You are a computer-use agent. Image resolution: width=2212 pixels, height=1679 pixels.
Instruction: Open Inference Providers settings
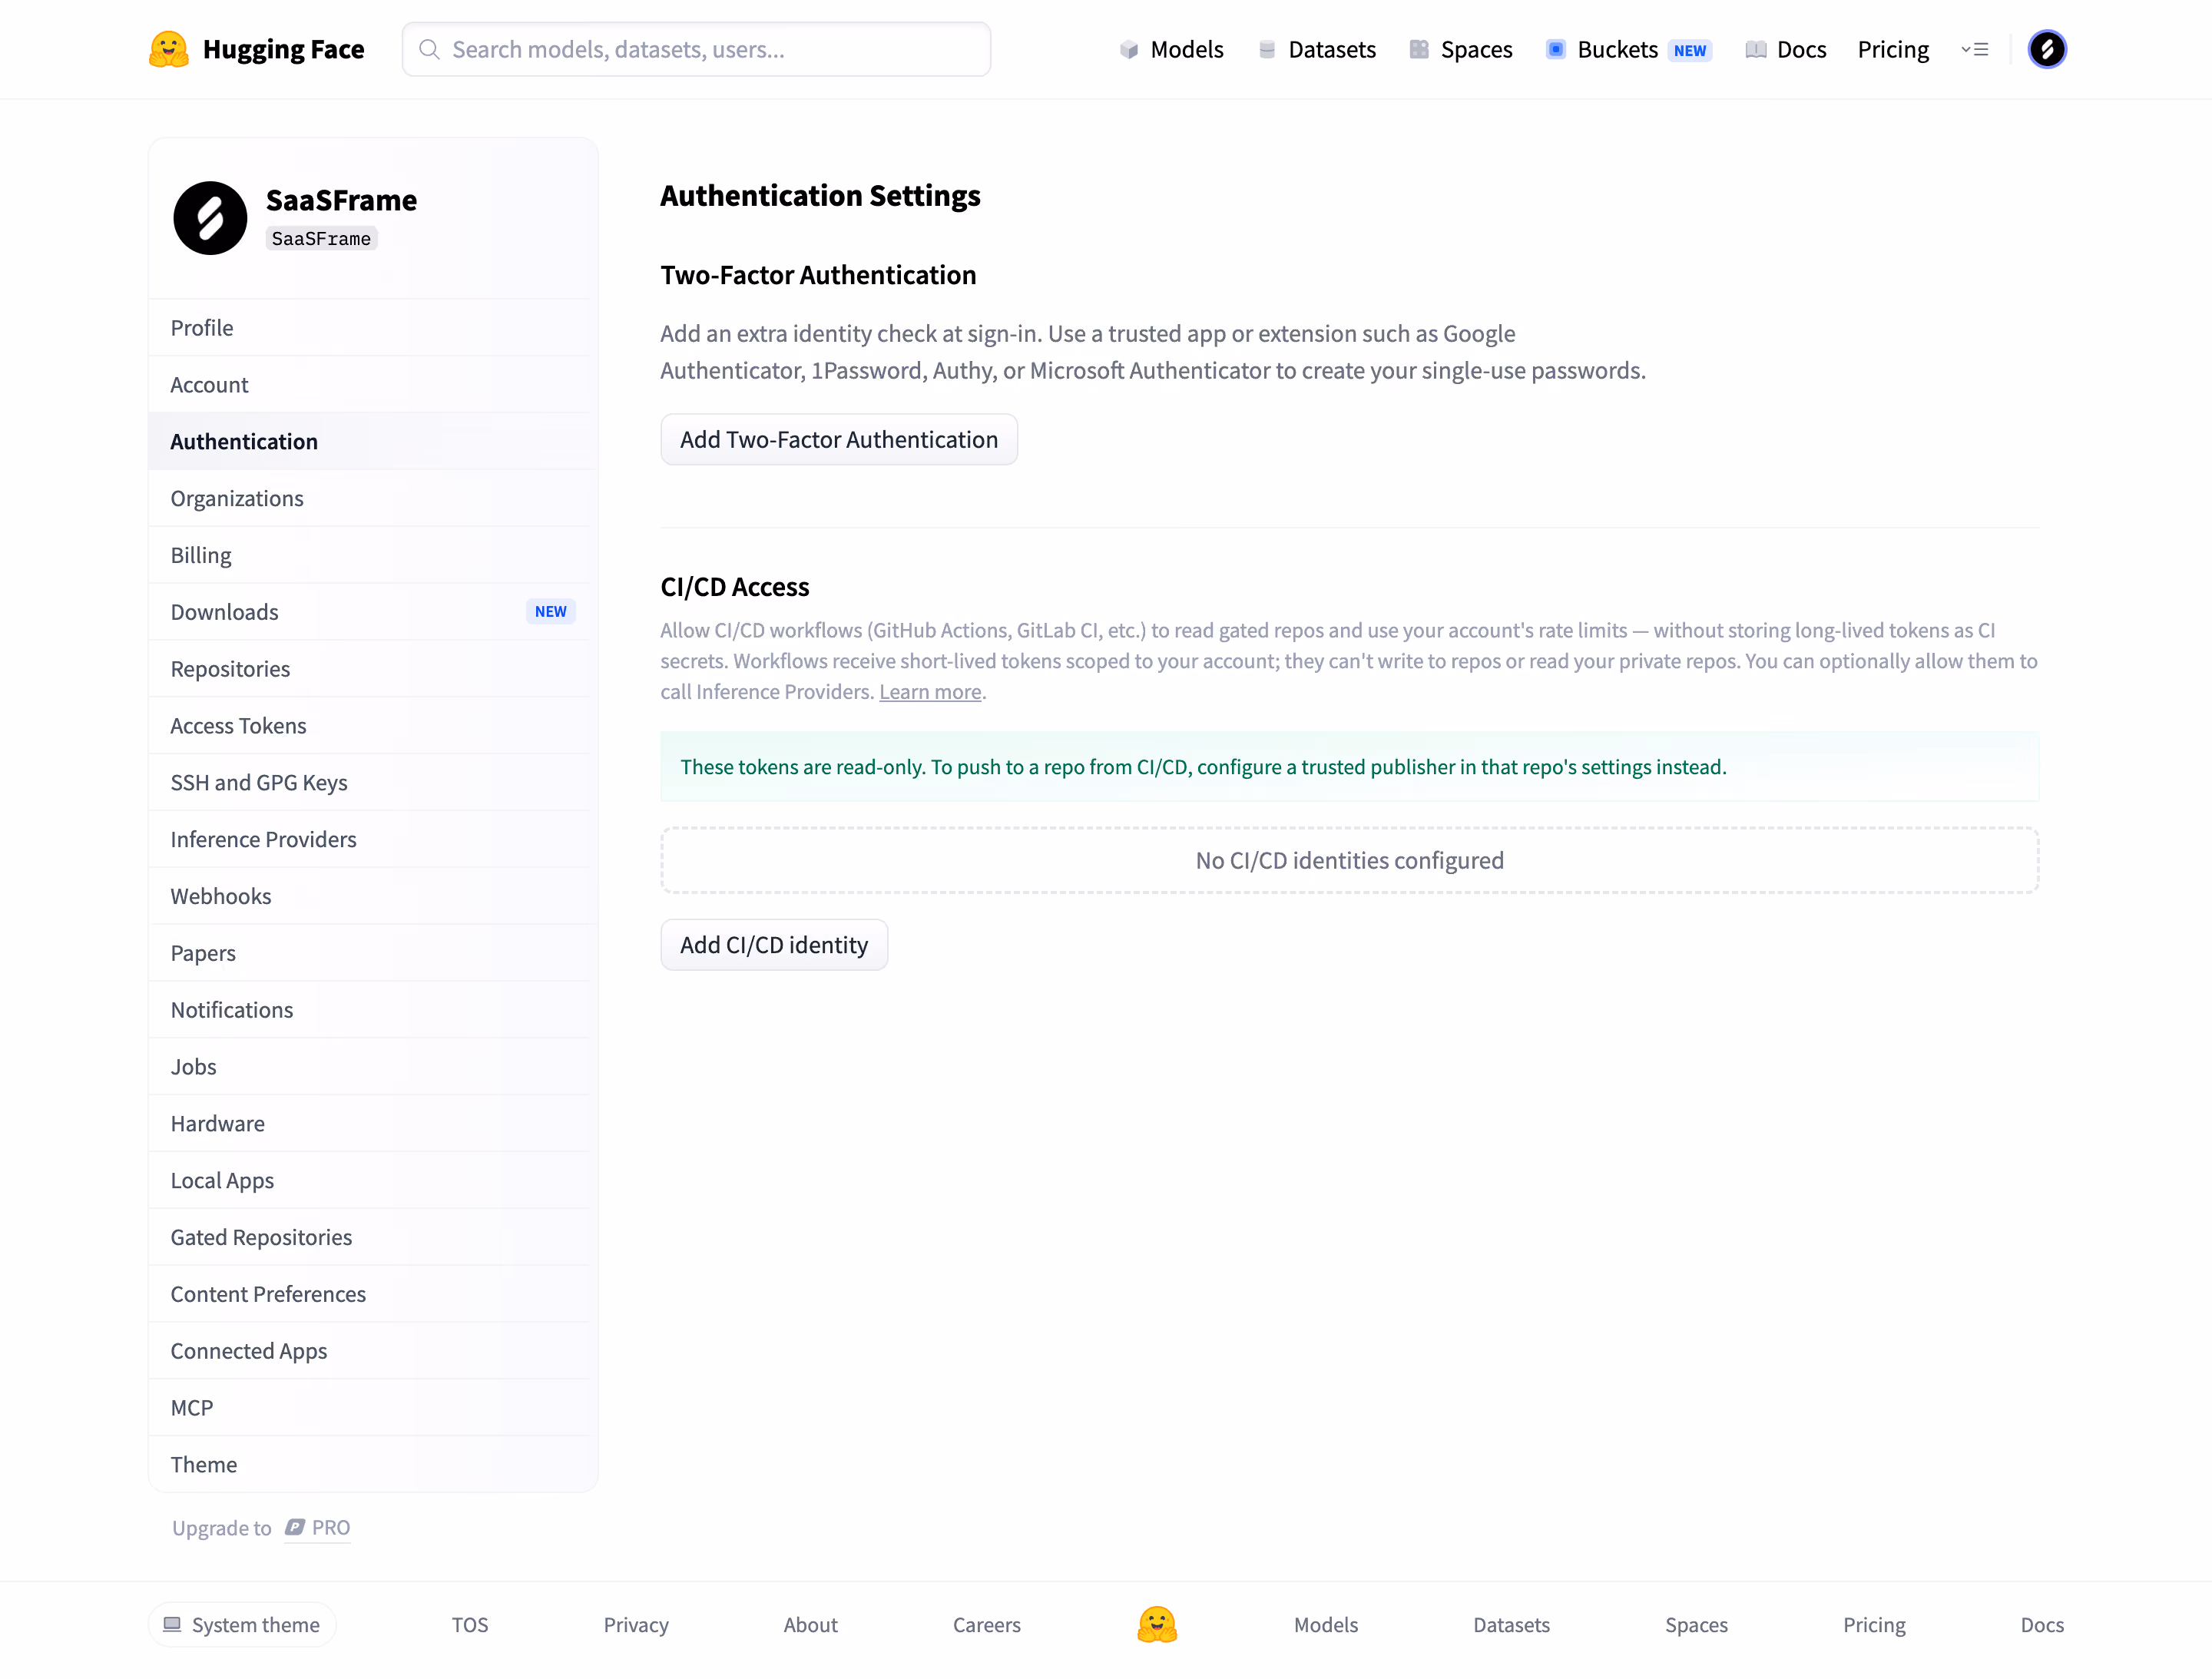[373, 839]
